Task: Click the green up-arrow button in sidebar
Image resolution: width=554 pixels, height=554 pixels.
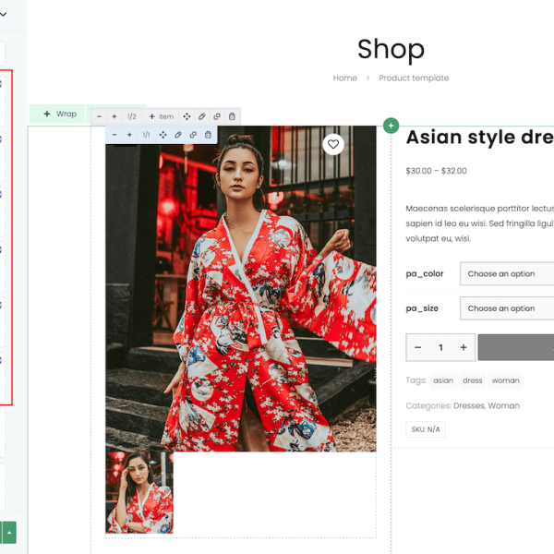Action: (x=9, y=533)
